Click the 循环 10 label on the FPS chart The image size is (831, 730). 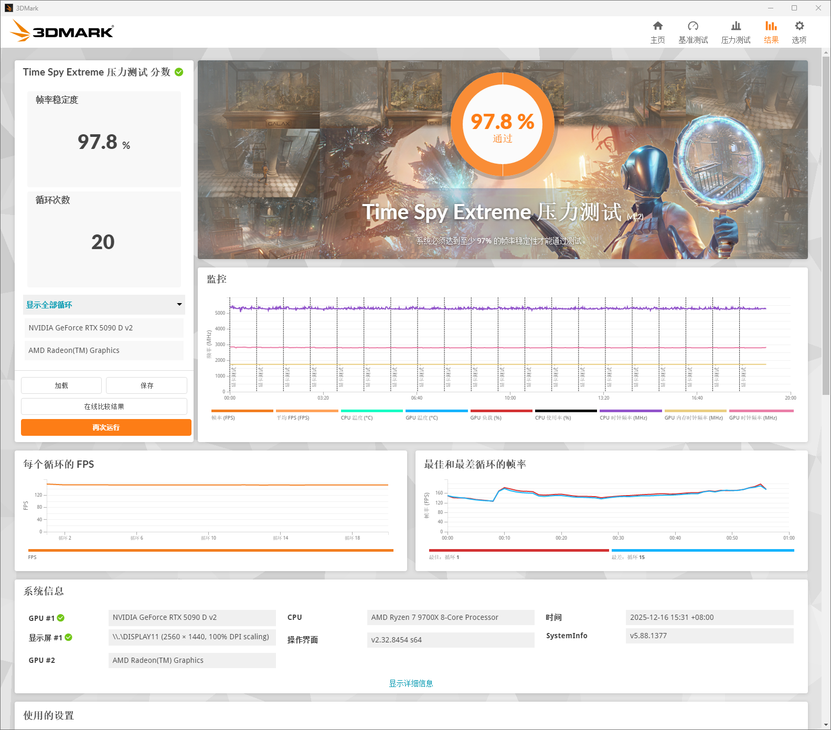(x=208, y=538)
